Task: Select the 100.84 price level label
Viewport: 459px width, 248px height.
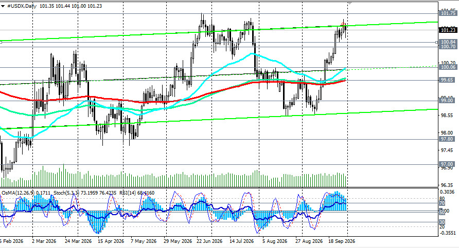Action: (x=448, y=42)
